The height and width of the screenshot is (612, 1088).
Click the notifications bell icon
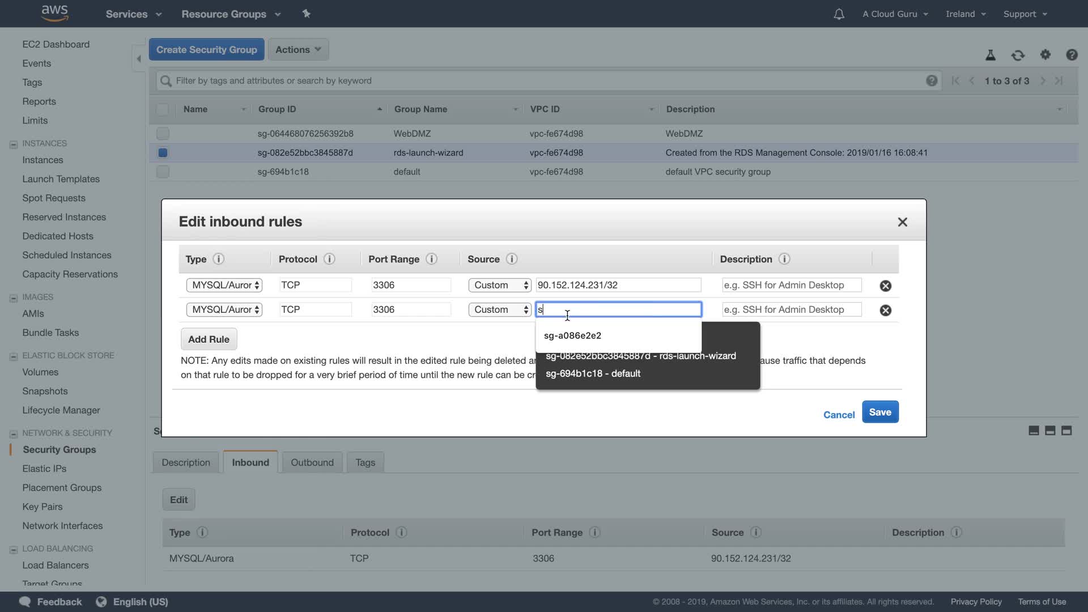[x=839, y=14]
